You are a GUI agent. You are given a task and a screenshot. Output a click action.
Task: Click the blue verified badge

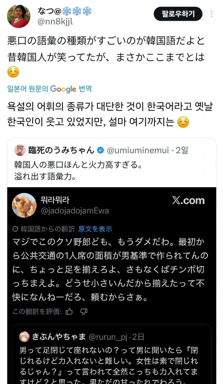click(100, 150)
